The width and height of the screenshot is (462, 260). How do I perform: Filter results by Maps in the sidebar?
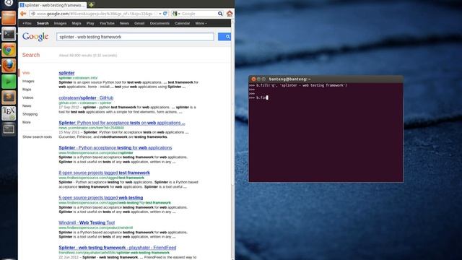tap(27, 90)
